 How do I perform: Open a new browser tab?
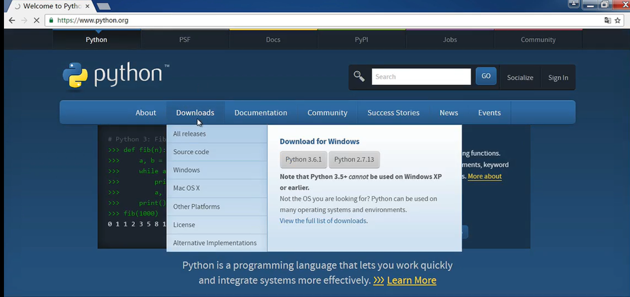click(104, 6)
